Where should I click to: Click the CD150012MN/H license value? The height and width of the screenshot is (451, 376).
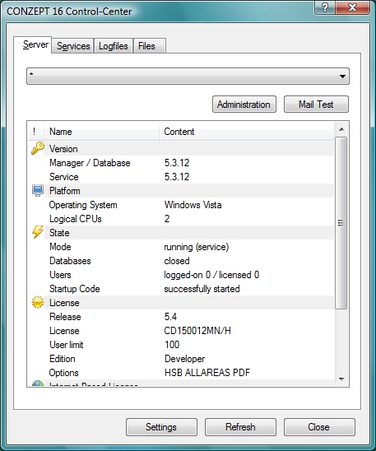tap(197, 331)
